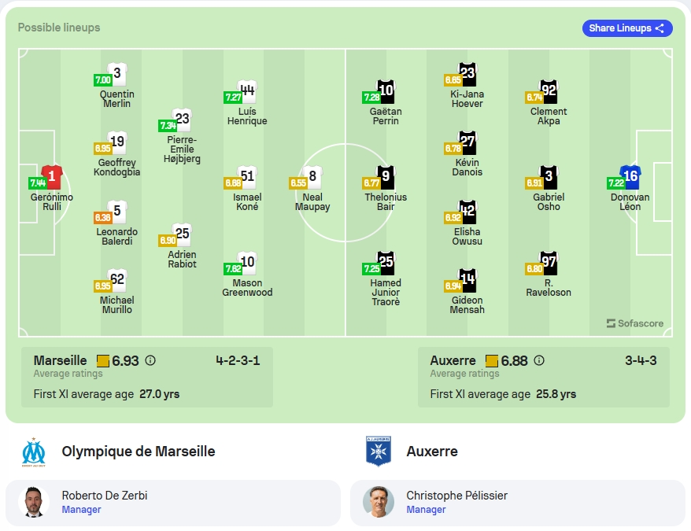Click the Olympique de Marseille club crest

click(34, 452)
